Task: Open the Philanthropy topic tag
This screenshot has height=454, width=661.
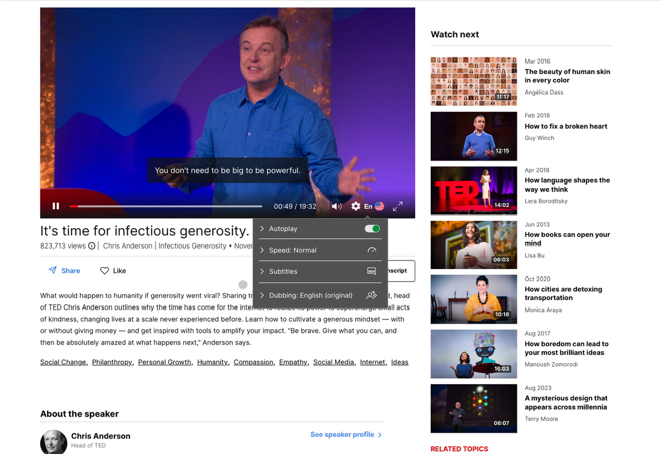Action: pyautogui.click(x=112, y=362)
